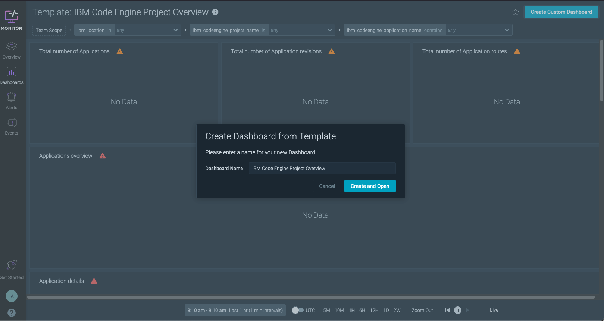Open the 8:10 am - 9:10 am time range picker
The height and width of the screenshot is (321, 604).
click(235, 310)
